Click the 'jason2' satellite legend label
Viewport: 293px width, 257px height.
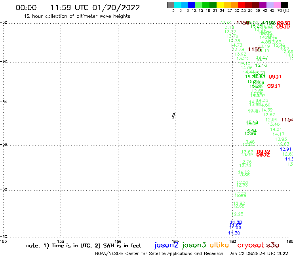click(166, 245)
